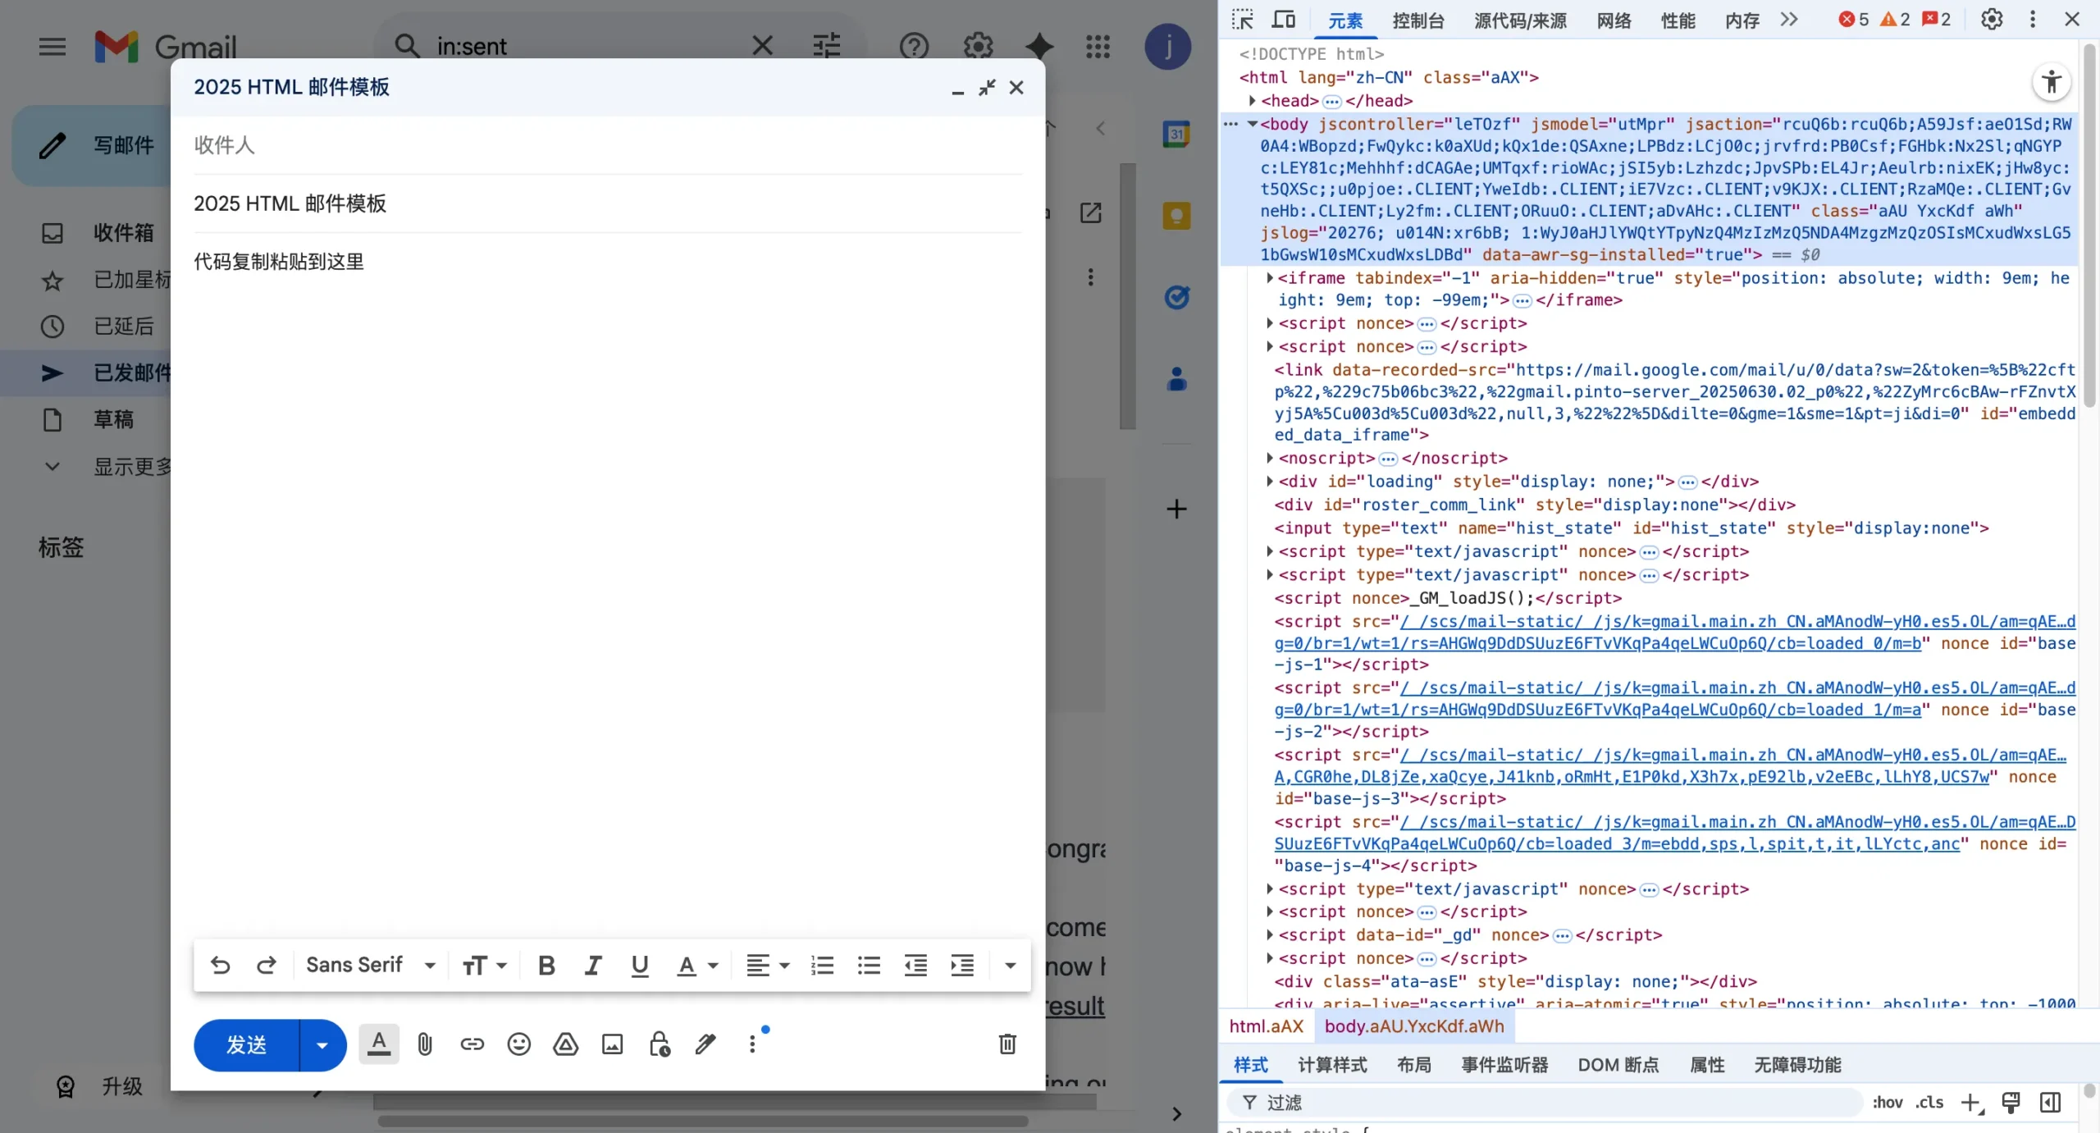Insert an emoji into the email
This screenshot has height=1133, width=2100.
pos(518,1044)
